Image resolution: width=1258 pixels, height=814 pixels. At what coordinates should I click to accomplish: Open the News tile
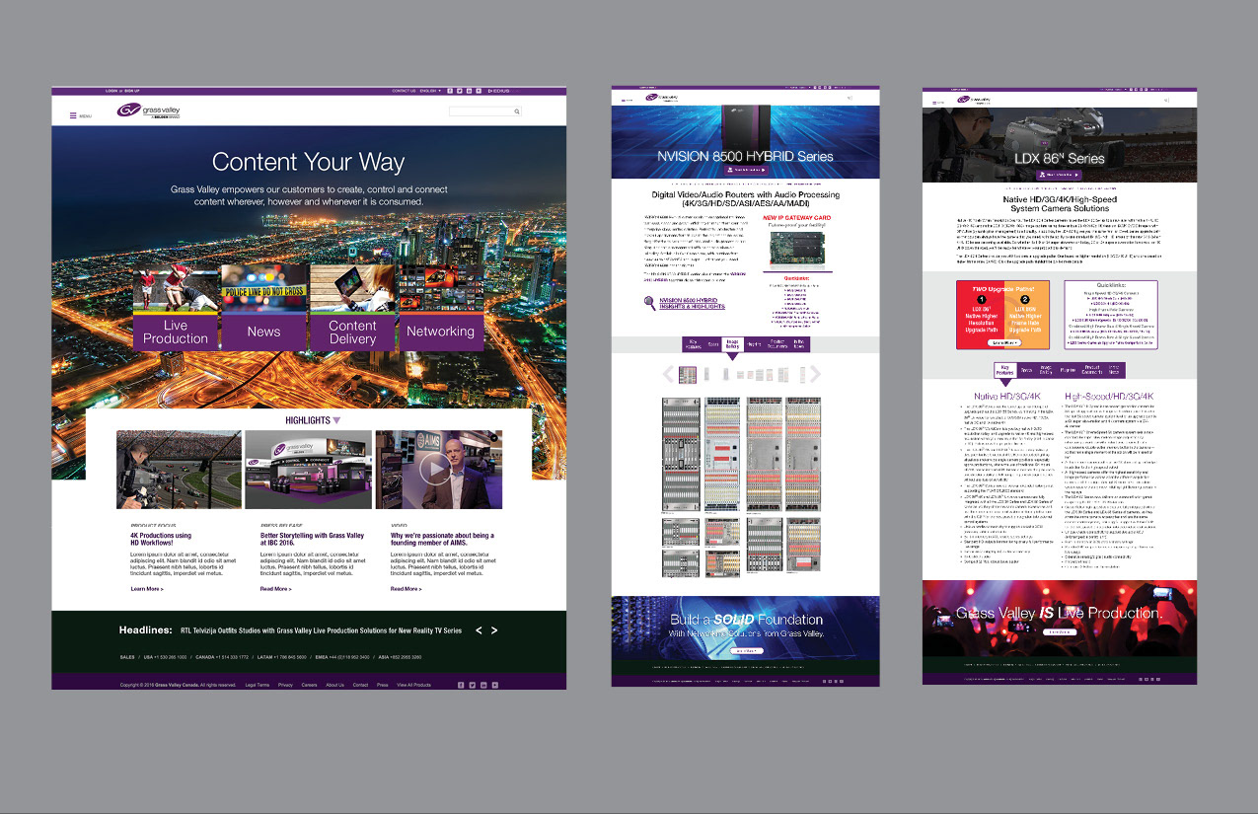click(263, 307)
